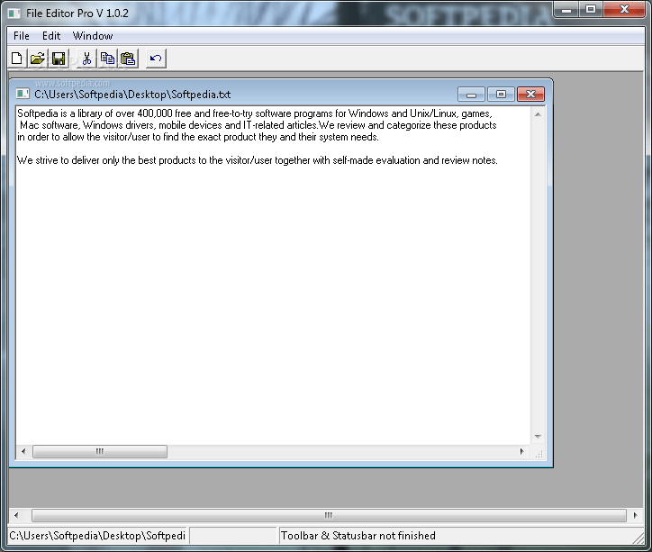This screenshot has width=652, height=552.
Task: Cut selection using the scissors icon
Action: [87, 59]
